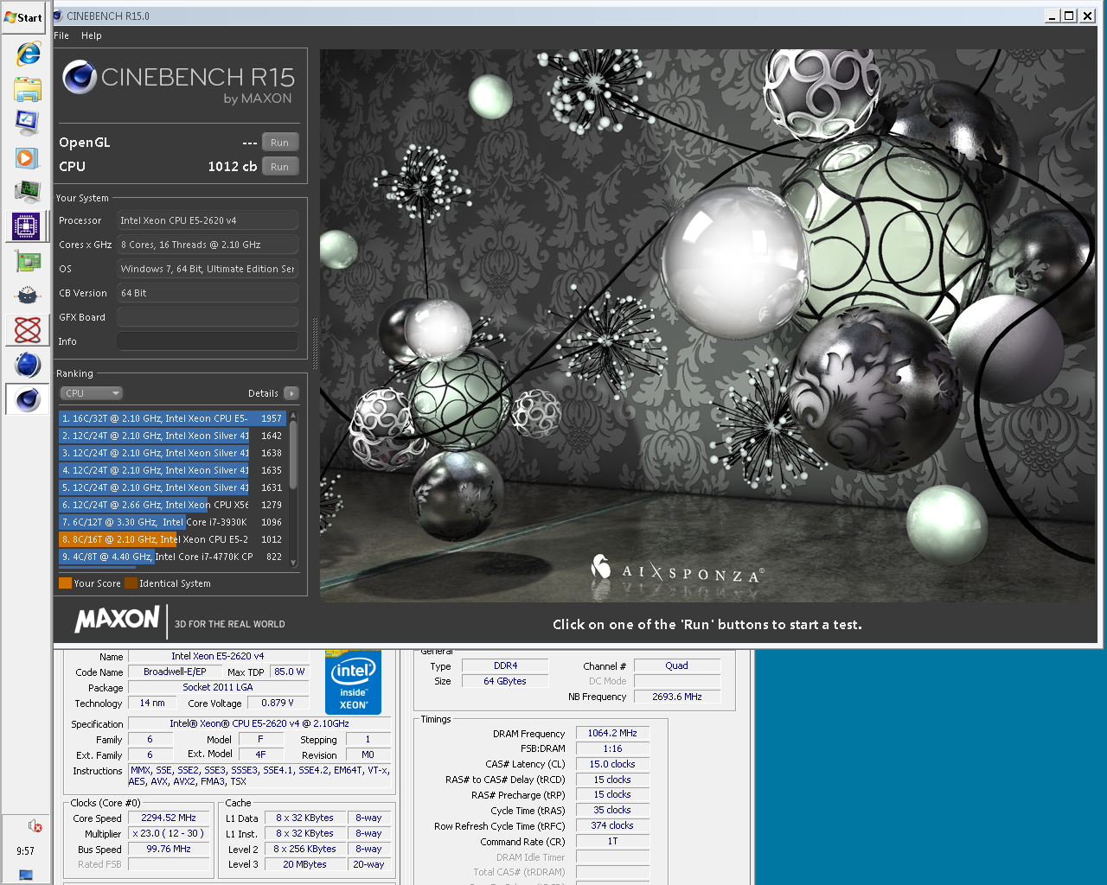
Task: Click the empty GFX Board field
Action: click(x=208, y=317)
